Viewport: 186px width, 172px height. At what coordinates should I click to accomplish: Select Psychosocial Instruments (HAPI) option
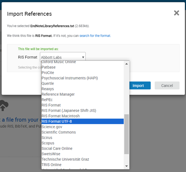click(x=82, y=78)
